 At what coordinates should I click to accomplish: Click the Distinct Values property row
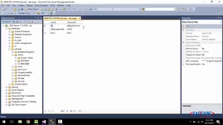(202, 49)
